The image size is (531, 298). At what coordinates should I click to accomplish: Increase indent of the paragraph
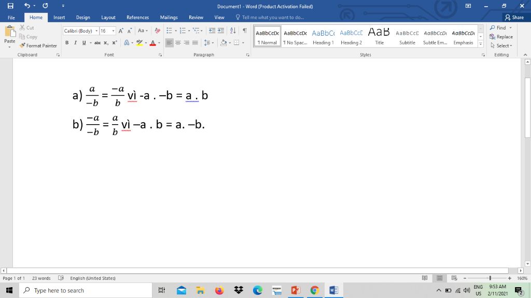click(x=221, y=31)
